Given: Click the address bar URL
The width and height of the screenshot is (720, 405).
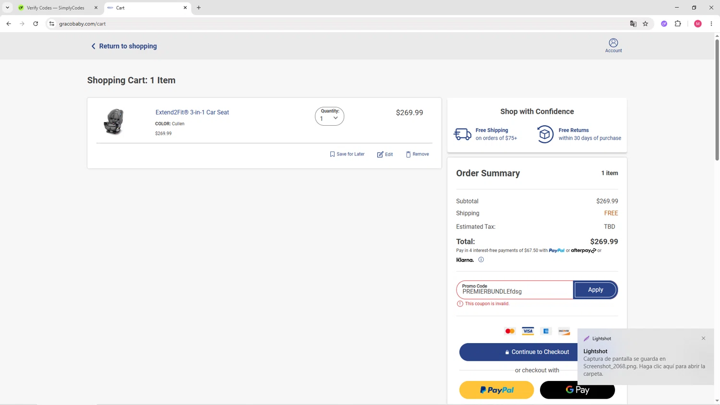Looking at the screenshot, I should click(83, 24).
